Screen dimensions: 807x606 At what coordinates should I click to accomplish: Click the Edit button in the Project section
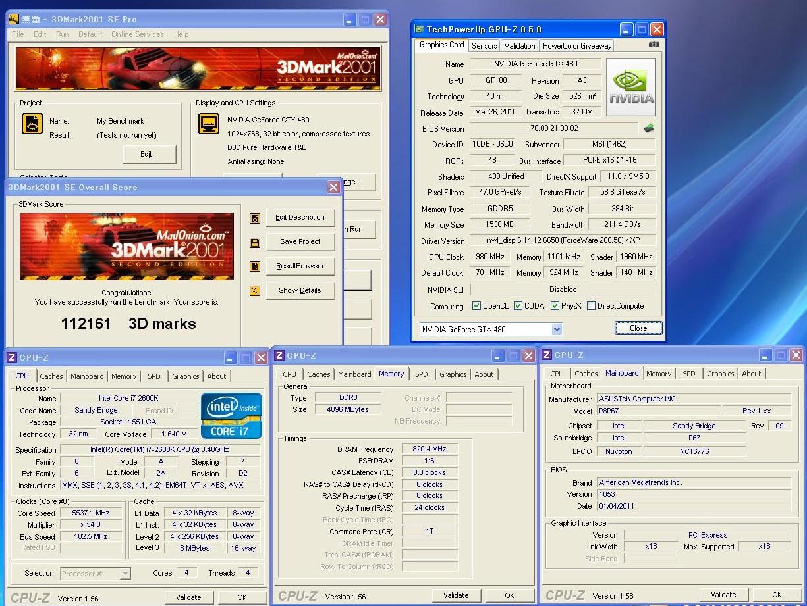pos(150,155)
